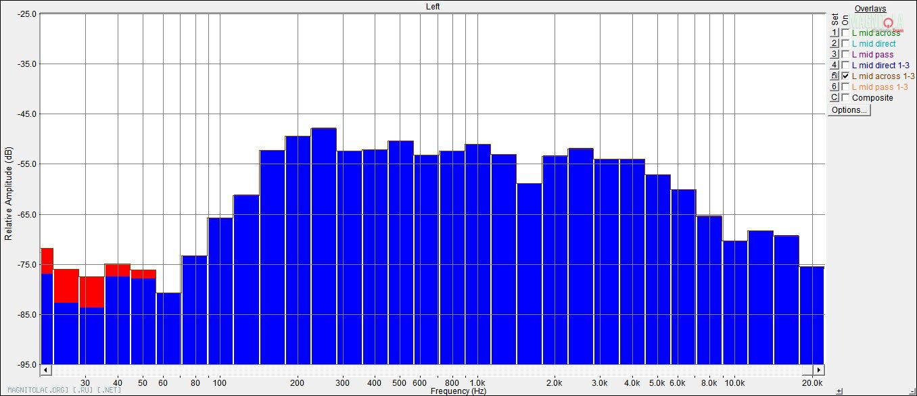Click the Frequency (Hz) axis label
The image size is (917, 396).
(458, 391)
